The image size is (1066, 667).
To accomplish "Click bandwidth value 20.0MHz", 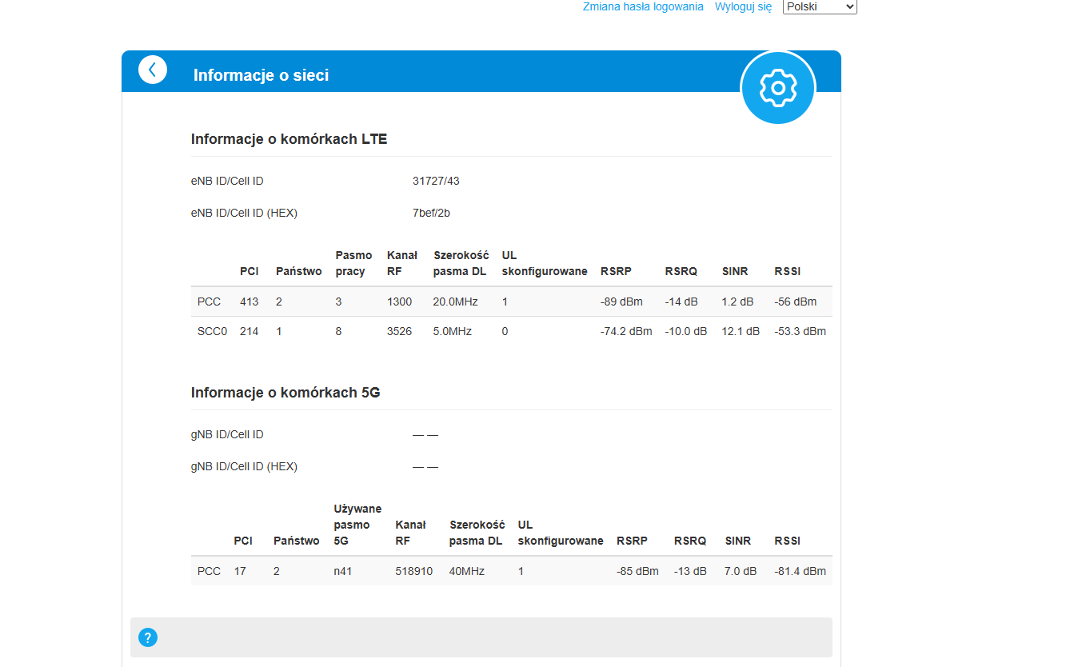I will (455, 302).
